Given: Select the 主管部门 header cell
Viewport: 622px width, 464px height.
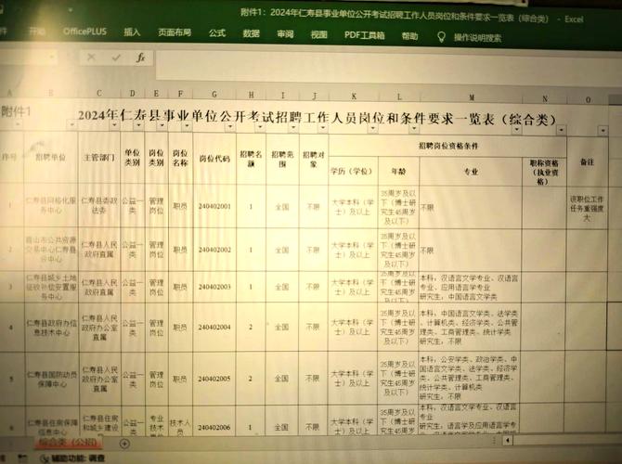Looking at the screenshot, I should coord(99,158).
